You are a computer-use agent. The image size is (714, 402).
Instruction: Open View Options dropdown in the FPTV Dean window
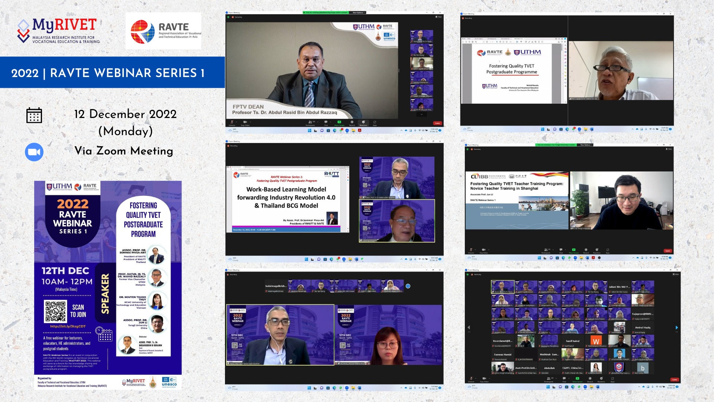[358, 12]
